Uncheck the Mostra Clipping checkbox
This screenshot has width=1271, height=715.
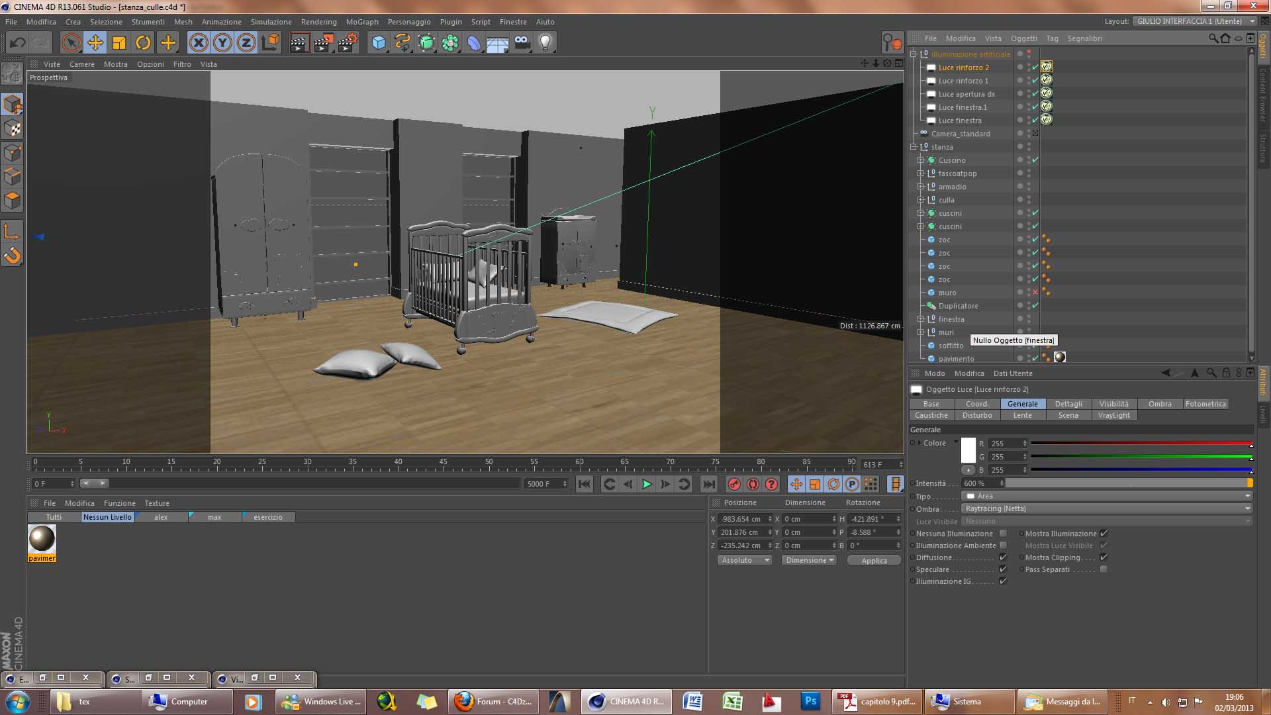[1104, 557]
